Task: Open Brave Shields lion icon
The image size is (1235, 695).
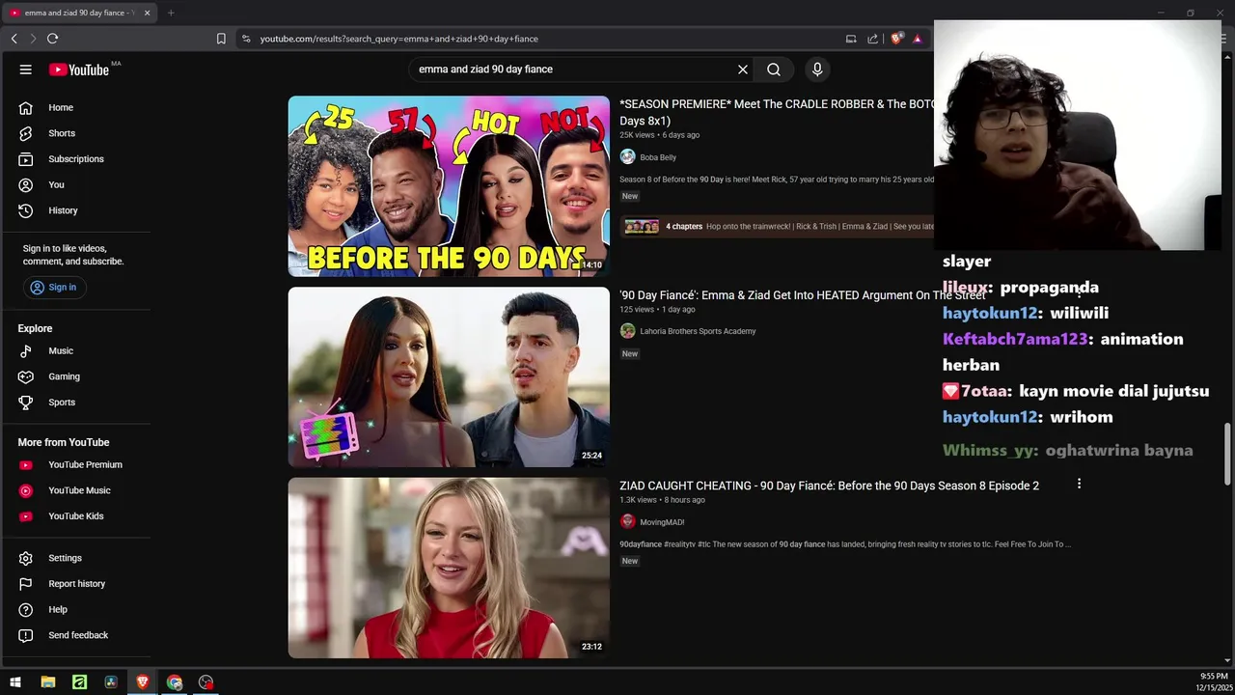Action: [896, 39]
